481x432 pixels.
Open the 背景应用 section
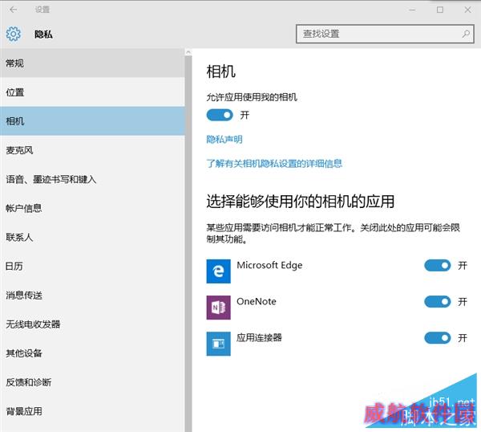92,411
